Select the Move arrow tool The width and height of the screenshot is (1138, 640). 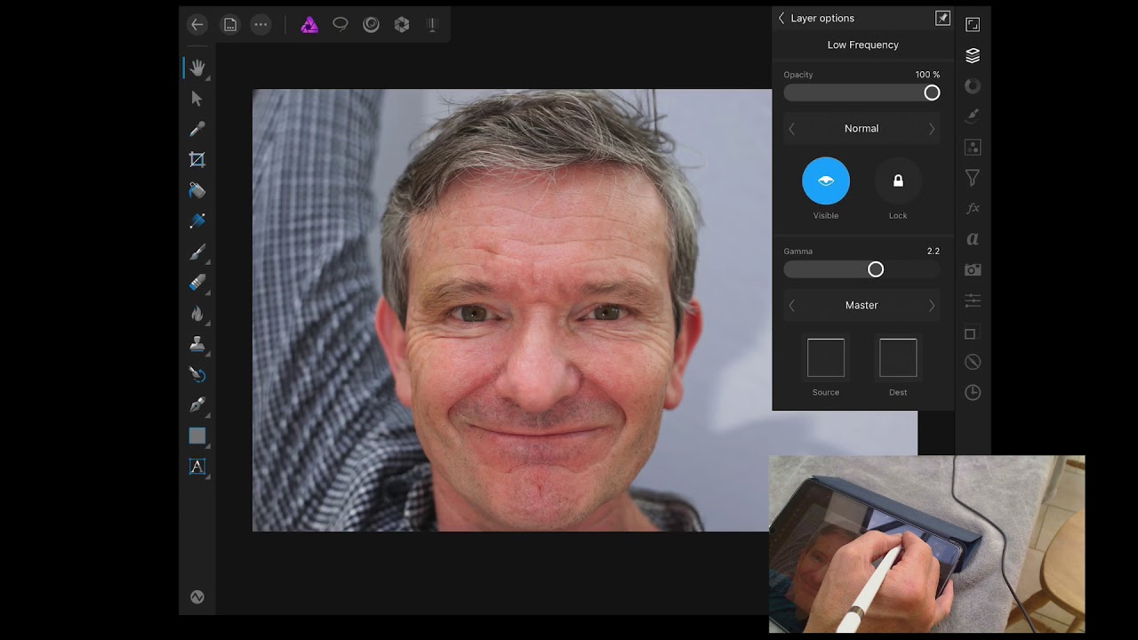point(197,99)
